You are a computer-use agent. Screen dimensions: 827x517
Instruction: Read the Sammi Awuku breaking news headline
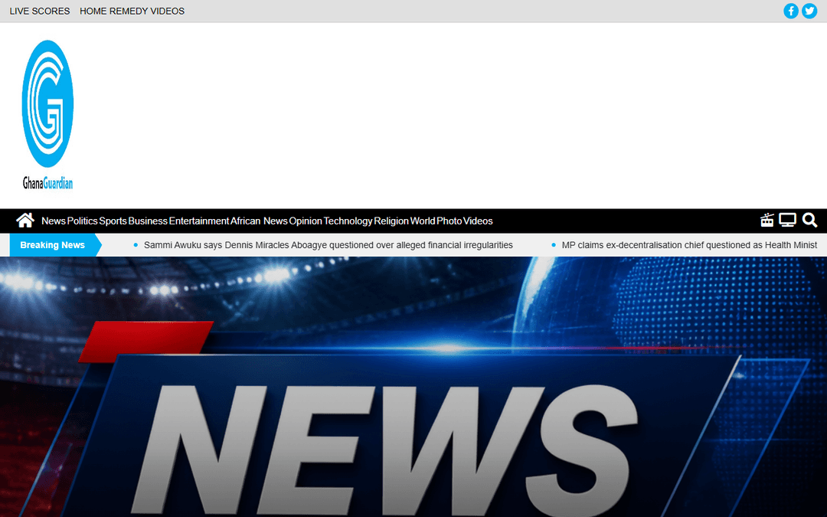coord(328,245)
